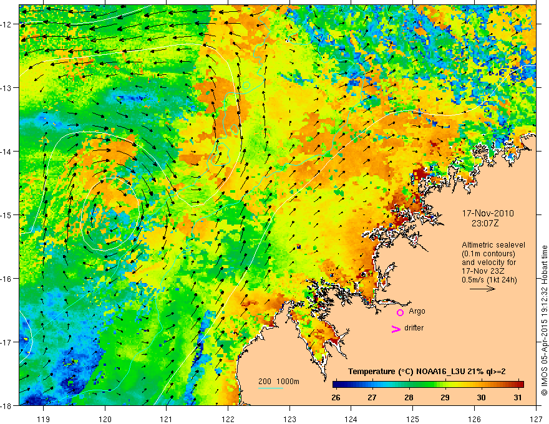Viewport: 549px width, 424px height.
Task: Click the '0.5m/s (1kt 24h)' label
Action: click(489, 280)
